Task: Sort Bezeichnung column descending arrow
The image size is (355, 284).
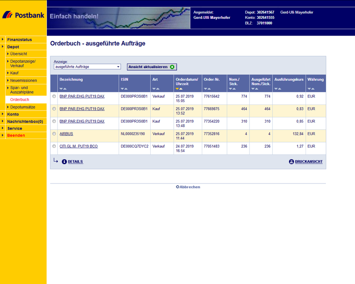Action: 61,89
